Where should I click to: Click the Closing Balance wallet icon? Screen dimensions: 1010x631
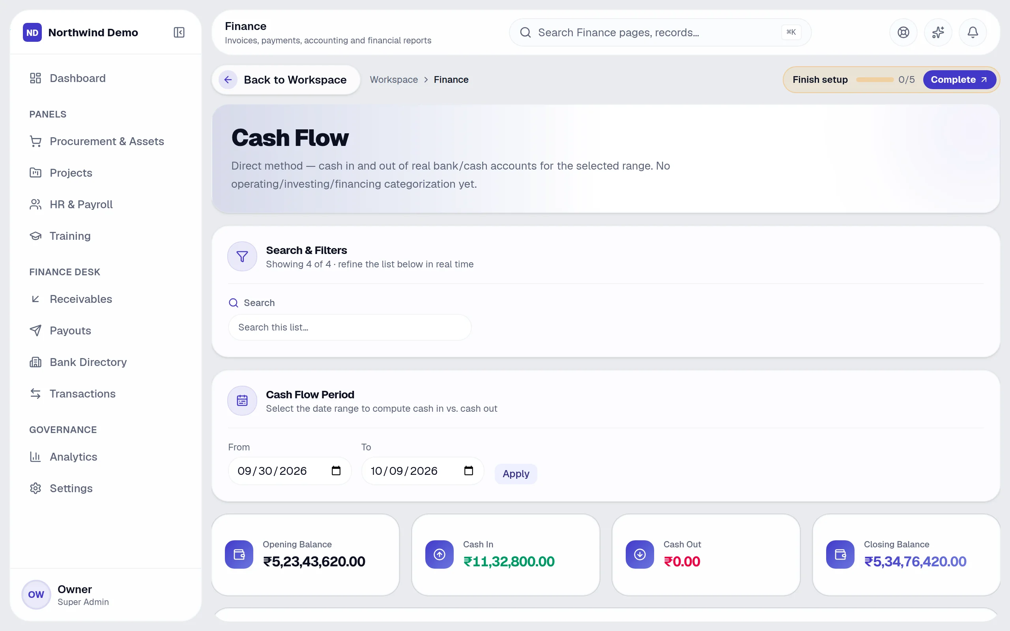point(840,554)
